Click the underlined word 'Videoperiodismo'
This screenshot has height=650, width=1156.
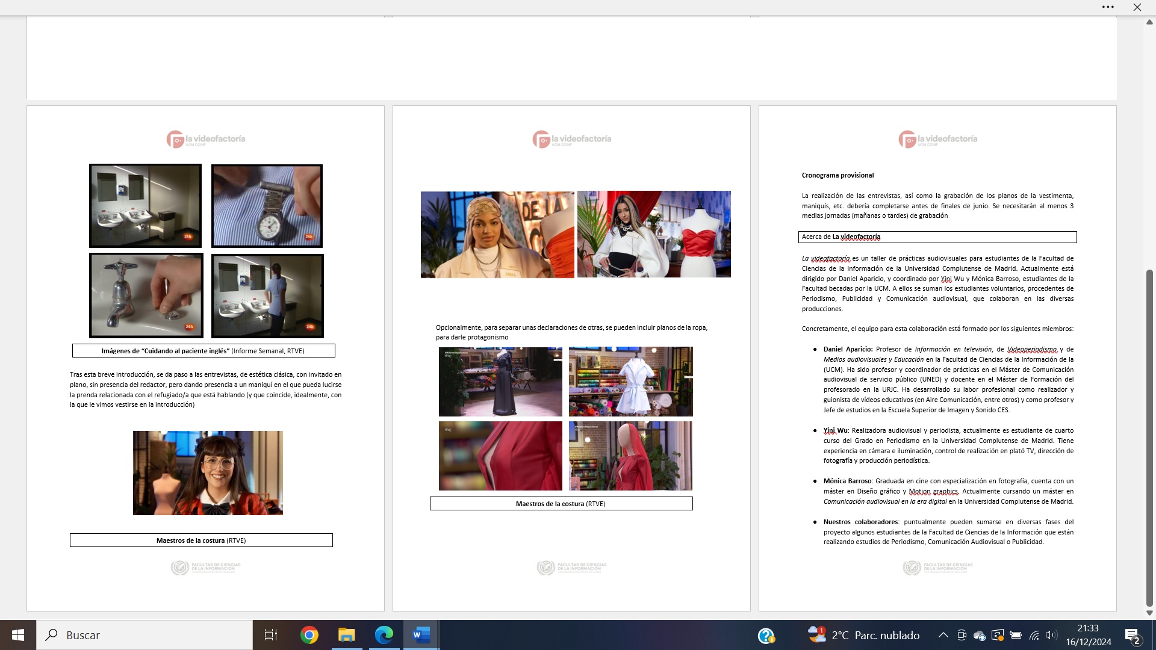[1032, 349]
